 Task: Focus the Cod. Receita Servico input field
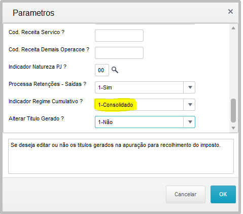[x=119, y=36]
